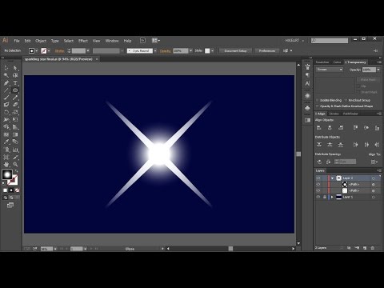Viewport: 384px width, 288px height.
Task: Toggle visibility of first Path sublayer
Action: tap(318, 184)
